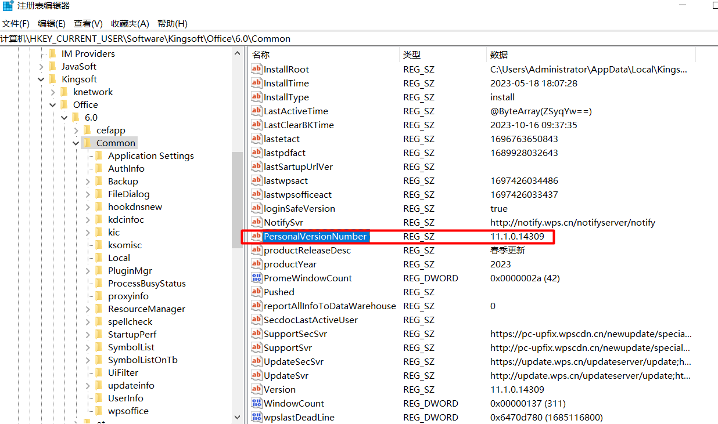Image resolution: width=718 pixels, height=424 pixels.
Task: Select the FileDialog key
Action: point(129,194)
